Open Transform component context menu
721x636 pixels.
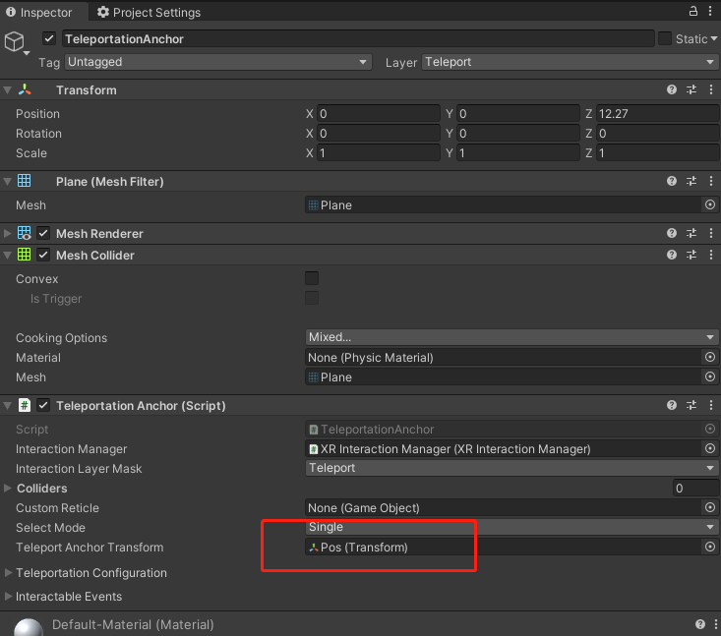coord(711,89)
